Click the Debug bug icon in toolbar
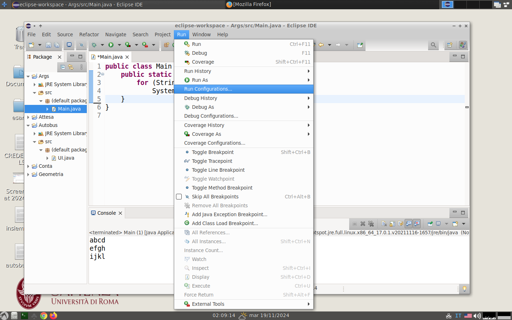 point(94,45)
